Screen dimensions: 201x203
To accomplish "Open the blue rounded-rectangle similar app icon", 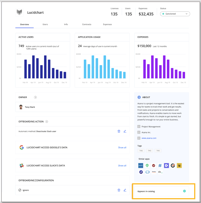I will coord(147,172).
